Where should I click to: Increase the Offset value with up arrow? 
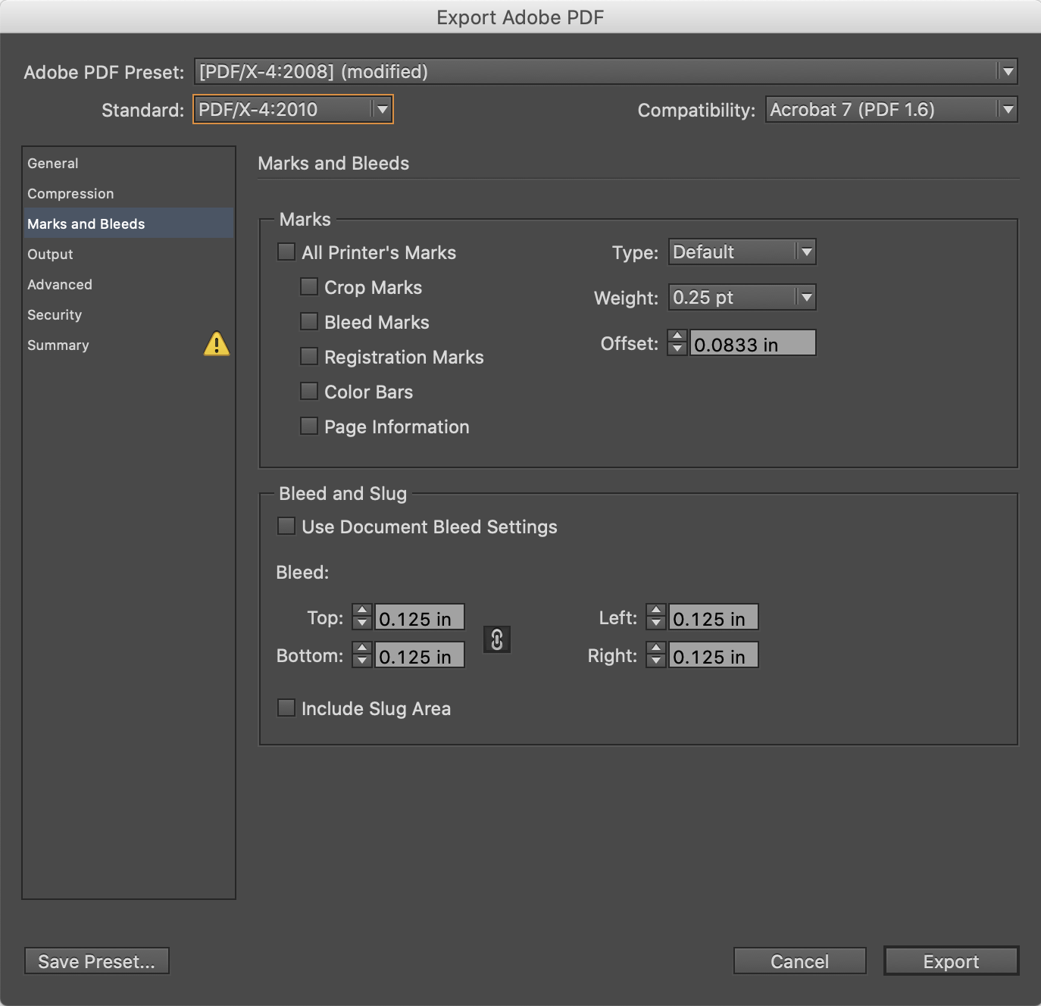pos(677,336)
